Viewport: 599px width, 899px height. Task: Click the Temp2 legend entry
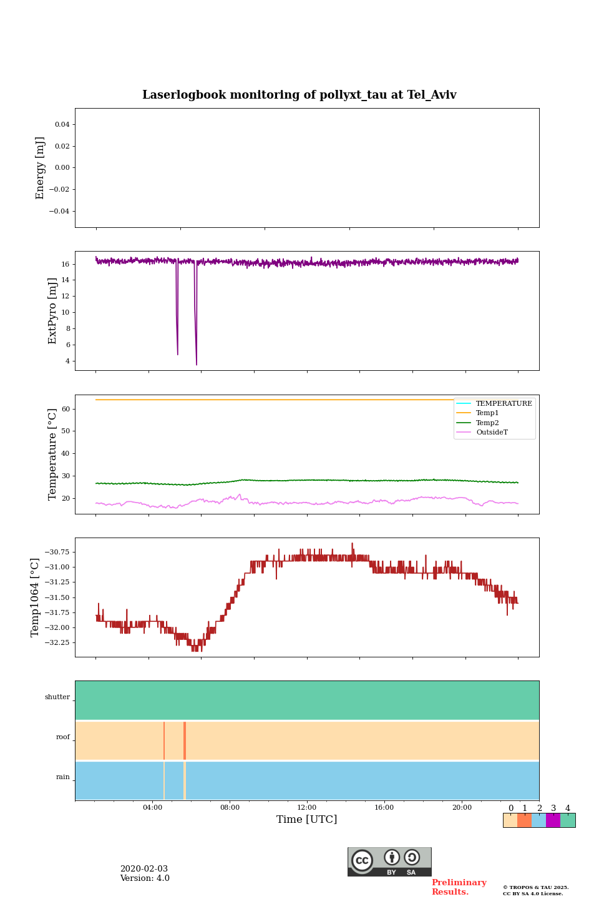pos(478,423)
